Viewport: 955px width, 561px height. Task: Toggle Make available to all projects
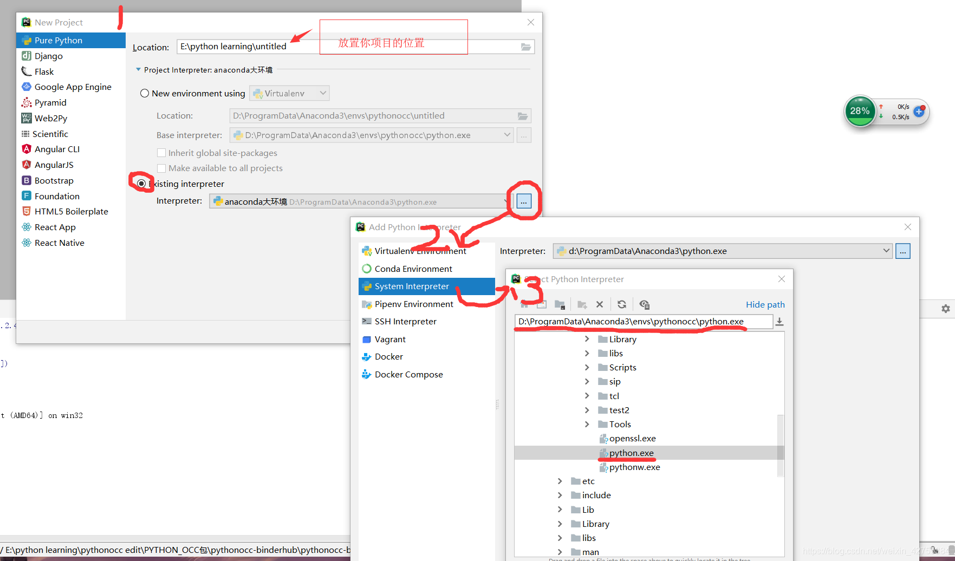pyautogui.click(x=161, y=168)
